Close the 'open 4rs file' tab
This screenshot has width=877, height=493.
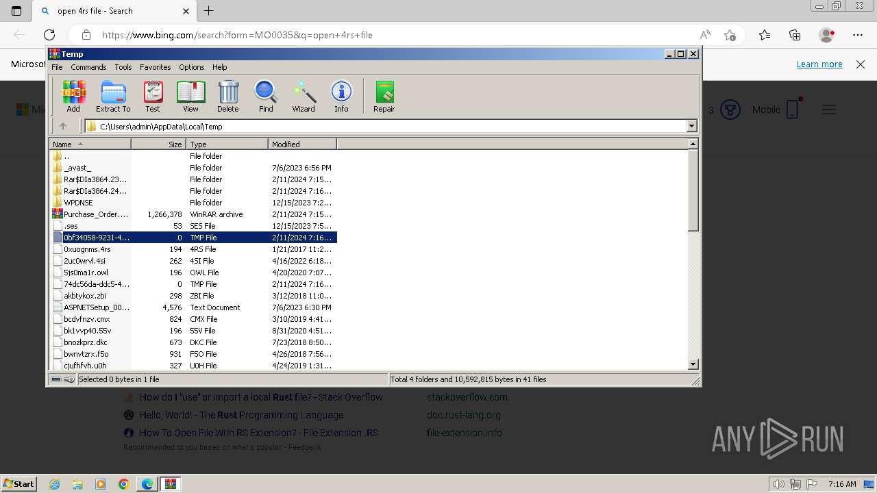(186, 11)
